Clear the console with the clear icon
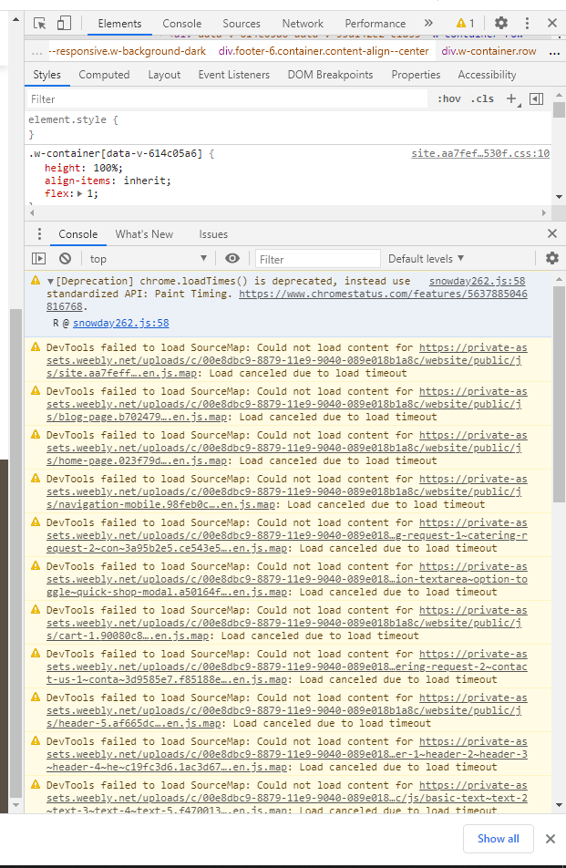Image resolution: width=566 pixels, height=868 pixels. [x=65, y=259]
